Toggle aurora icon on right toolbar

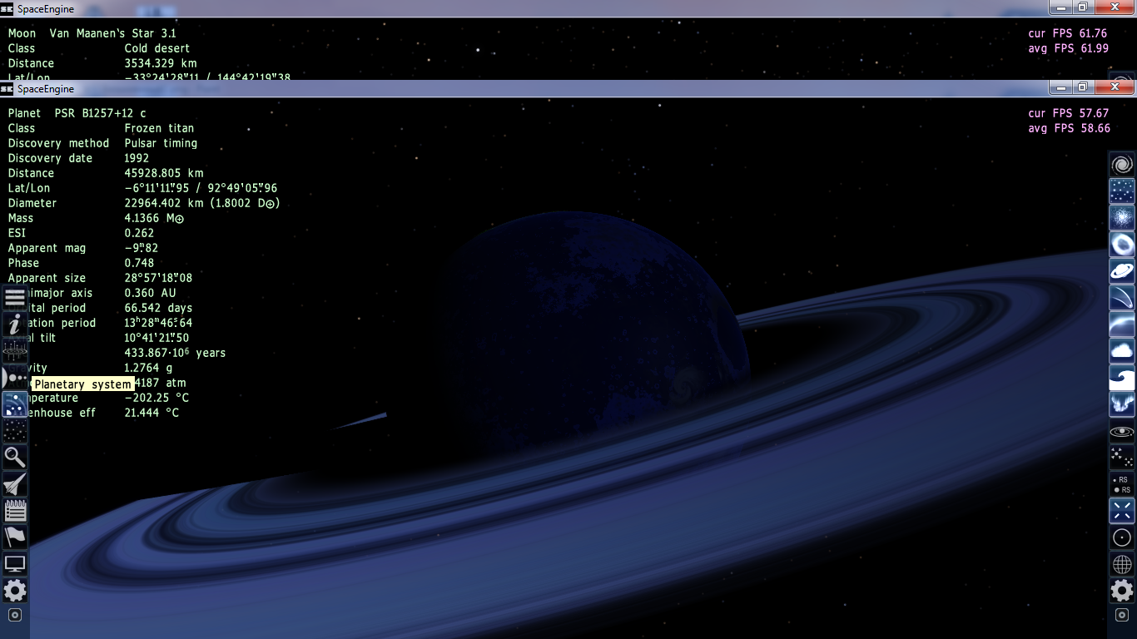pyautogui.click(x=1122, y=404)
